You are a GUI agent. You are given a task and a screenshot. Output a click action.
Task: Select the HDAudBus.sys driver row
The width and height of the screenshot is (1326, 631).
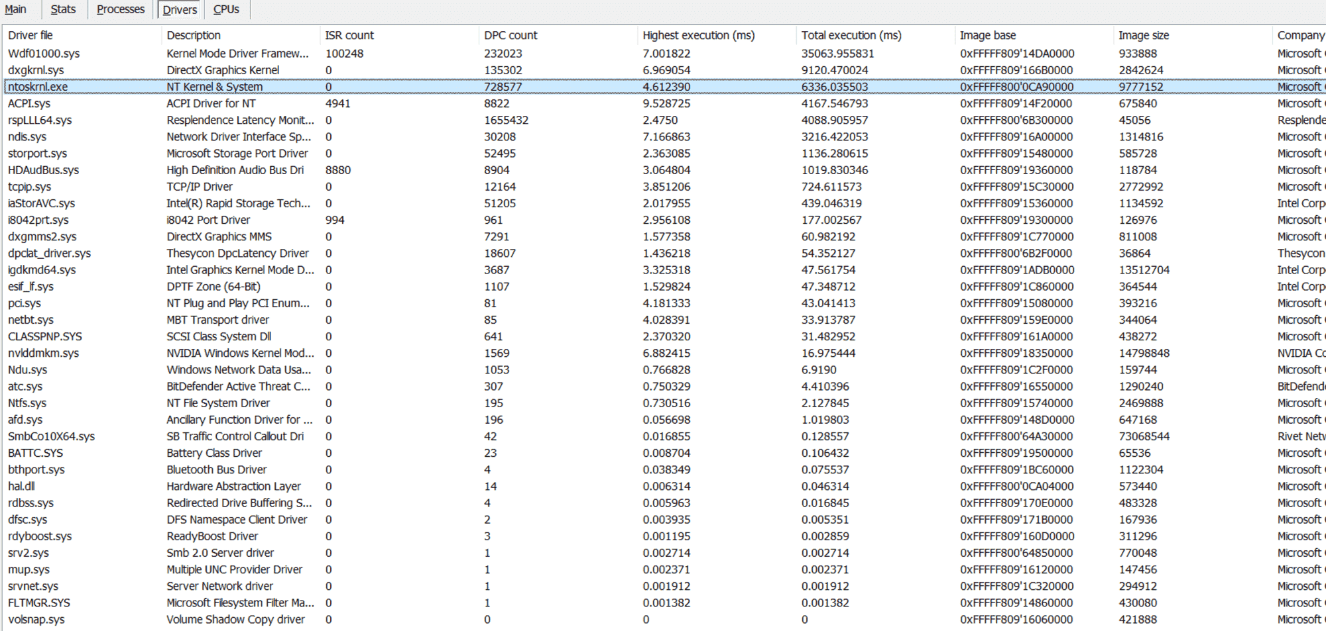(664, 170)
